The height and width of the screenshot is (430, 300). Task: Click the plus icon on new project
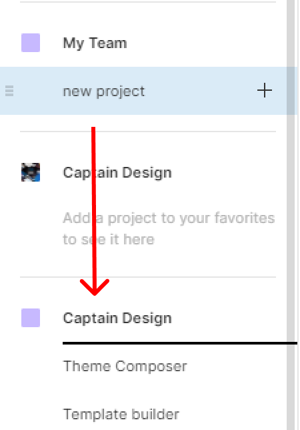[x=265, y=91]
